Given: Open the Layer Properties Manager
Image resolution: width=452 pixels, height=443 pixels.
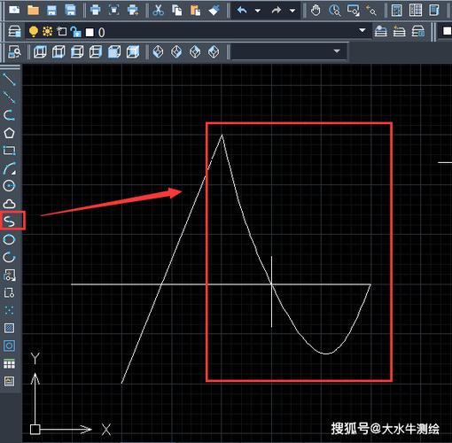Looking at the screenshot, I should [x=14, y=31].
